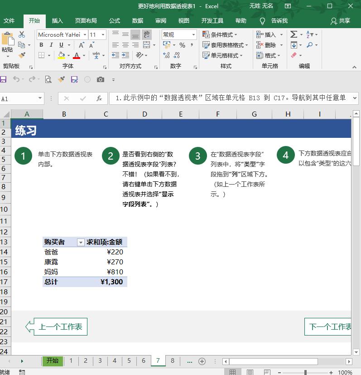The image size is (361, 375).
Task: Open 单元格样式 cell styles menu
Action: coord(222,55)
